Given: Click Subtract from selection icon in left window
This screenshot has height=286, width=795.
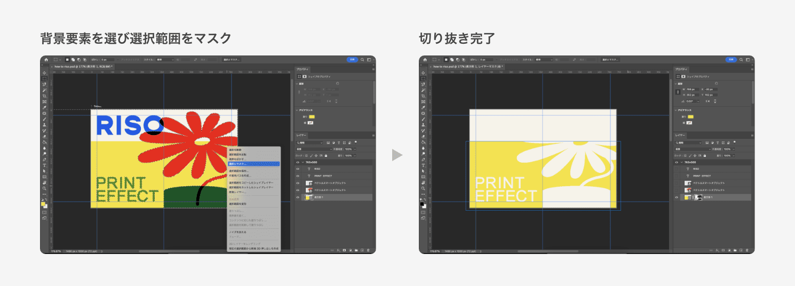Looking at the screenshot, I should tap(79, 60).
